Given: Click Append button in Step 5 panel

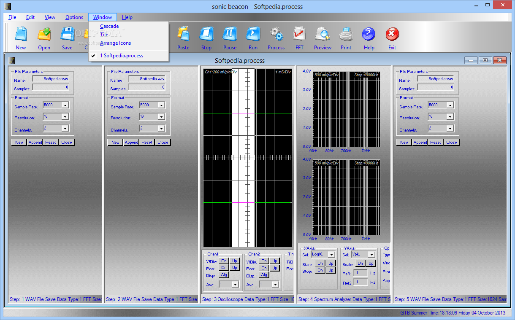Looking at the screenshot, I should click(x=420, y=143).
